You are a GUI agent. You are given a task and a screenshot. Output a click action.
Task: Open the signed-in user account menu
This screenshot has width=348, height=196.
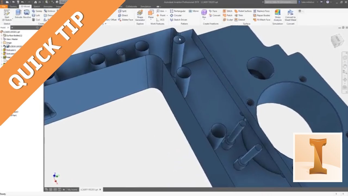click(307, 2)
